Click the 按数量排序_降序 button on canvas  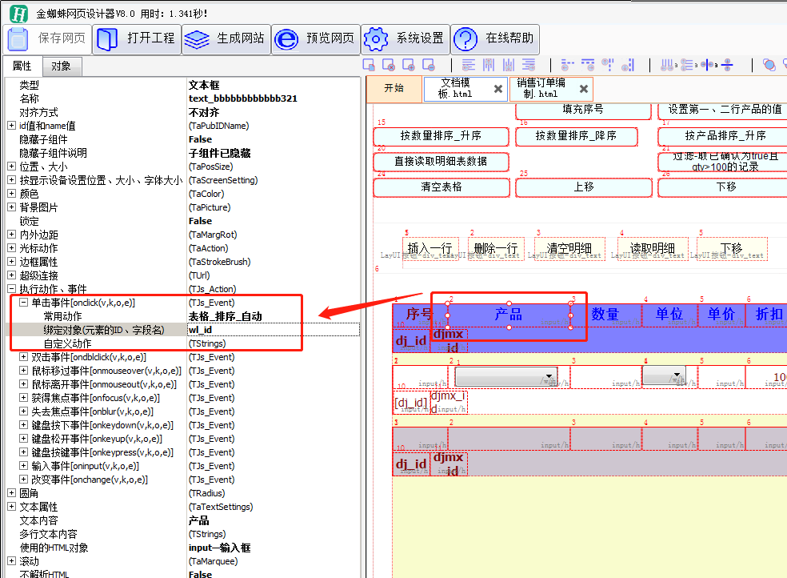click(x=576, y=135)
